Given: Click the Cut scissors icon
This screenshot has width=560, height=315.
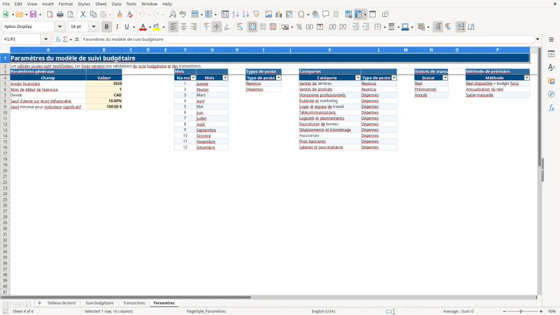Looking at the screenshot, I should coord(83,14).
